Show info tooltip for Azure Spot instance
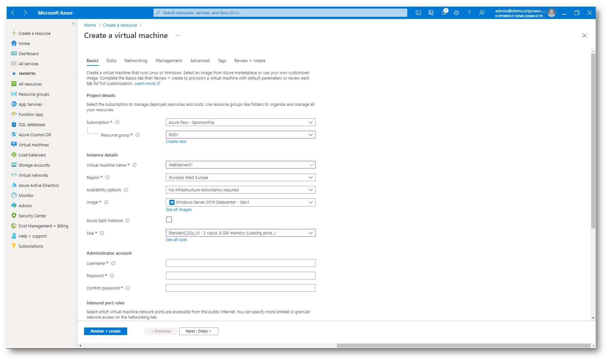 click(127, 220)
